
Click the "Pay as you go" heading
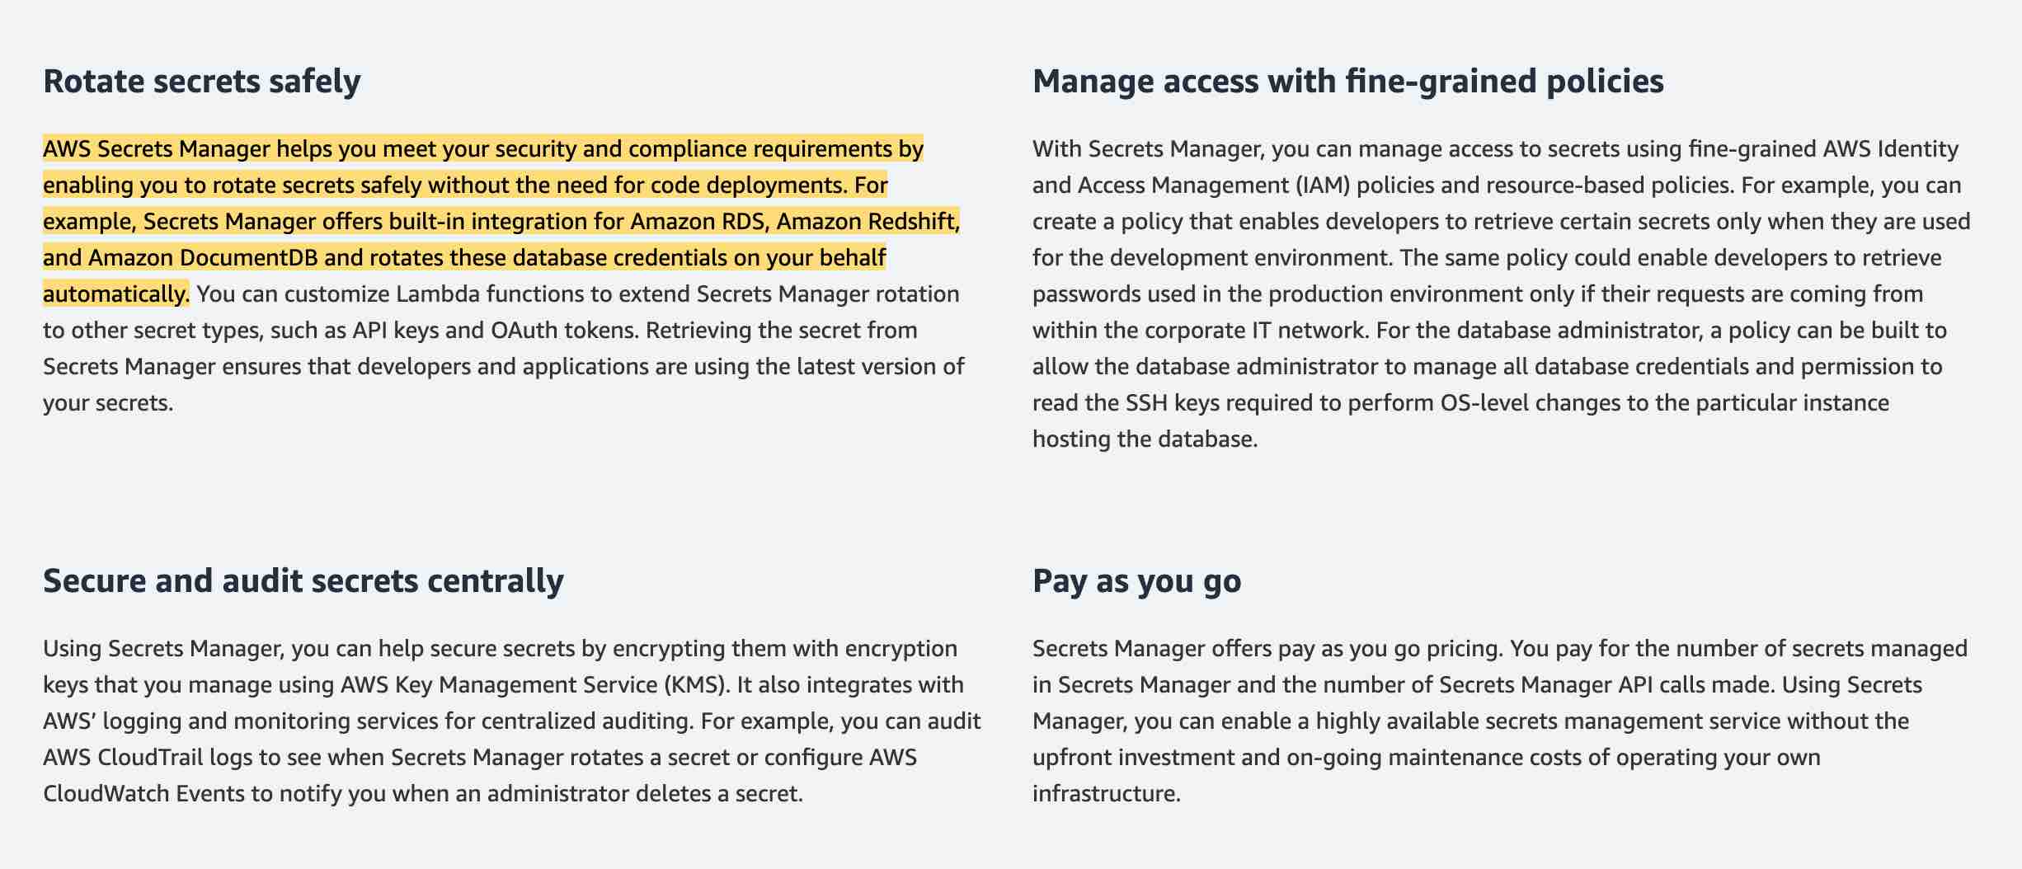tap(1136, 581)
